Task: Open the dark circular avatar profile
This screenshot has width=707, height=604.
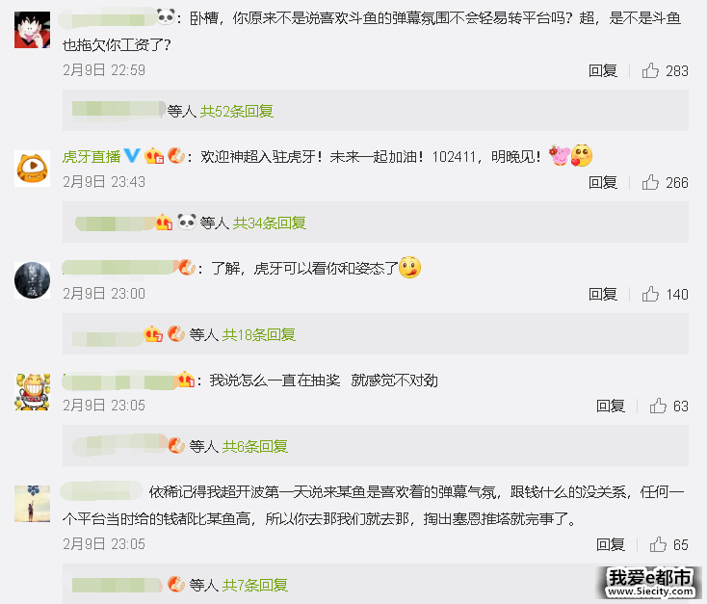Action: (32, 280)
